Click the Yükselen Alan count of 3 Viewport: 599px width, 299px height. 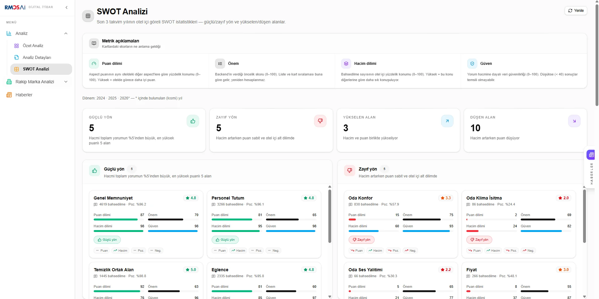(x=346, y=128)
